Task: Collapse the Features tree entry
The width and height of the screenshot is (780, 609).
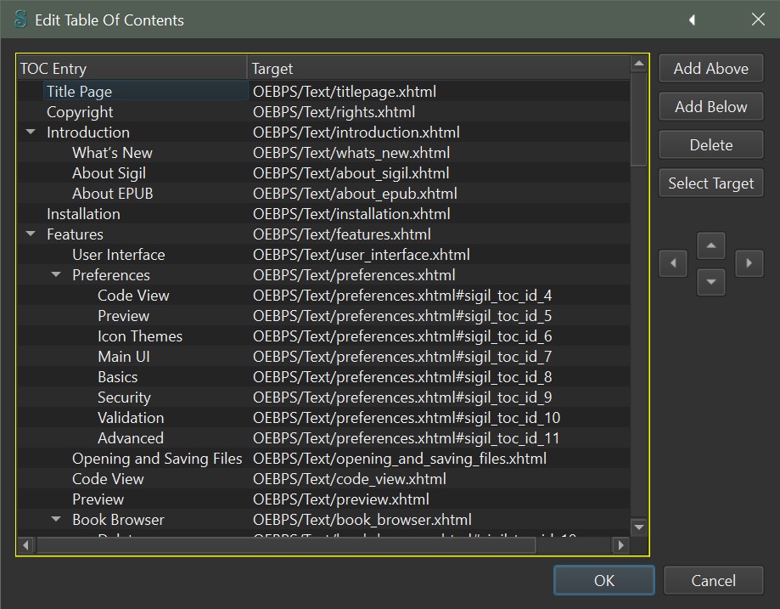Action: coord(31,234)
